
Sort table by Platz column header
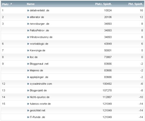[x=5, y=4]
